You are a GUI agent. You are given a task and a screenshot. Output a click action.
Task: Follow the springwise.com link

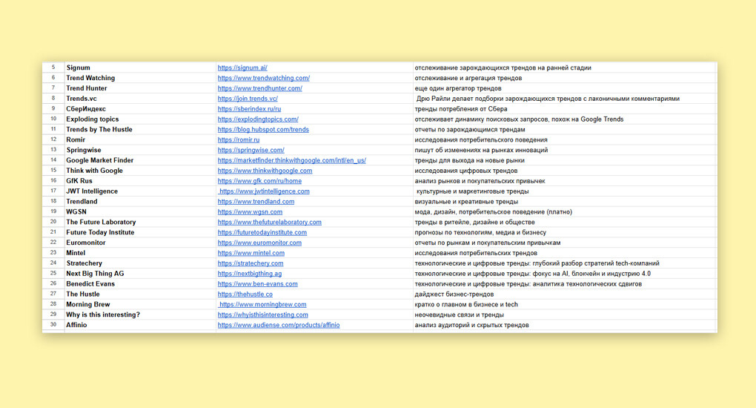pos(251,150)
